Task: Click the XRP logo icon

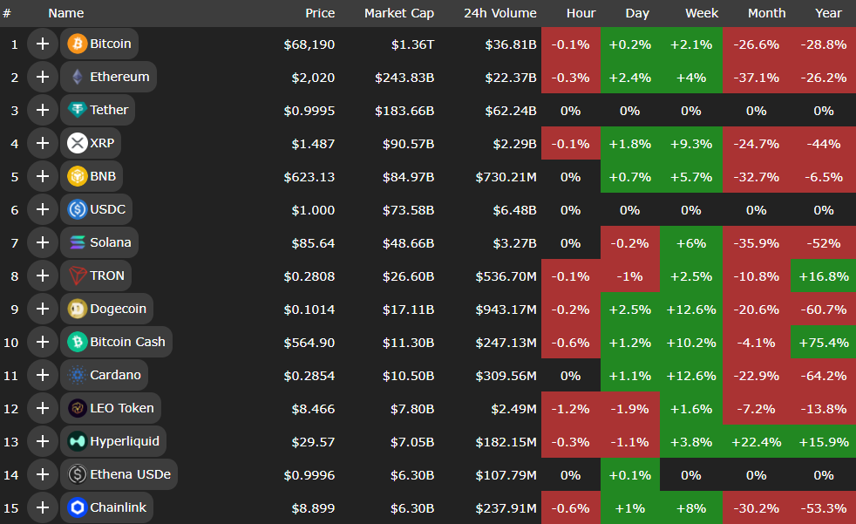Action: point(77,143)
